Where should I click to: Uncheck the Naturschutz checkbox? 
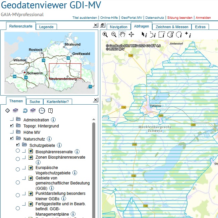point(12,138)
